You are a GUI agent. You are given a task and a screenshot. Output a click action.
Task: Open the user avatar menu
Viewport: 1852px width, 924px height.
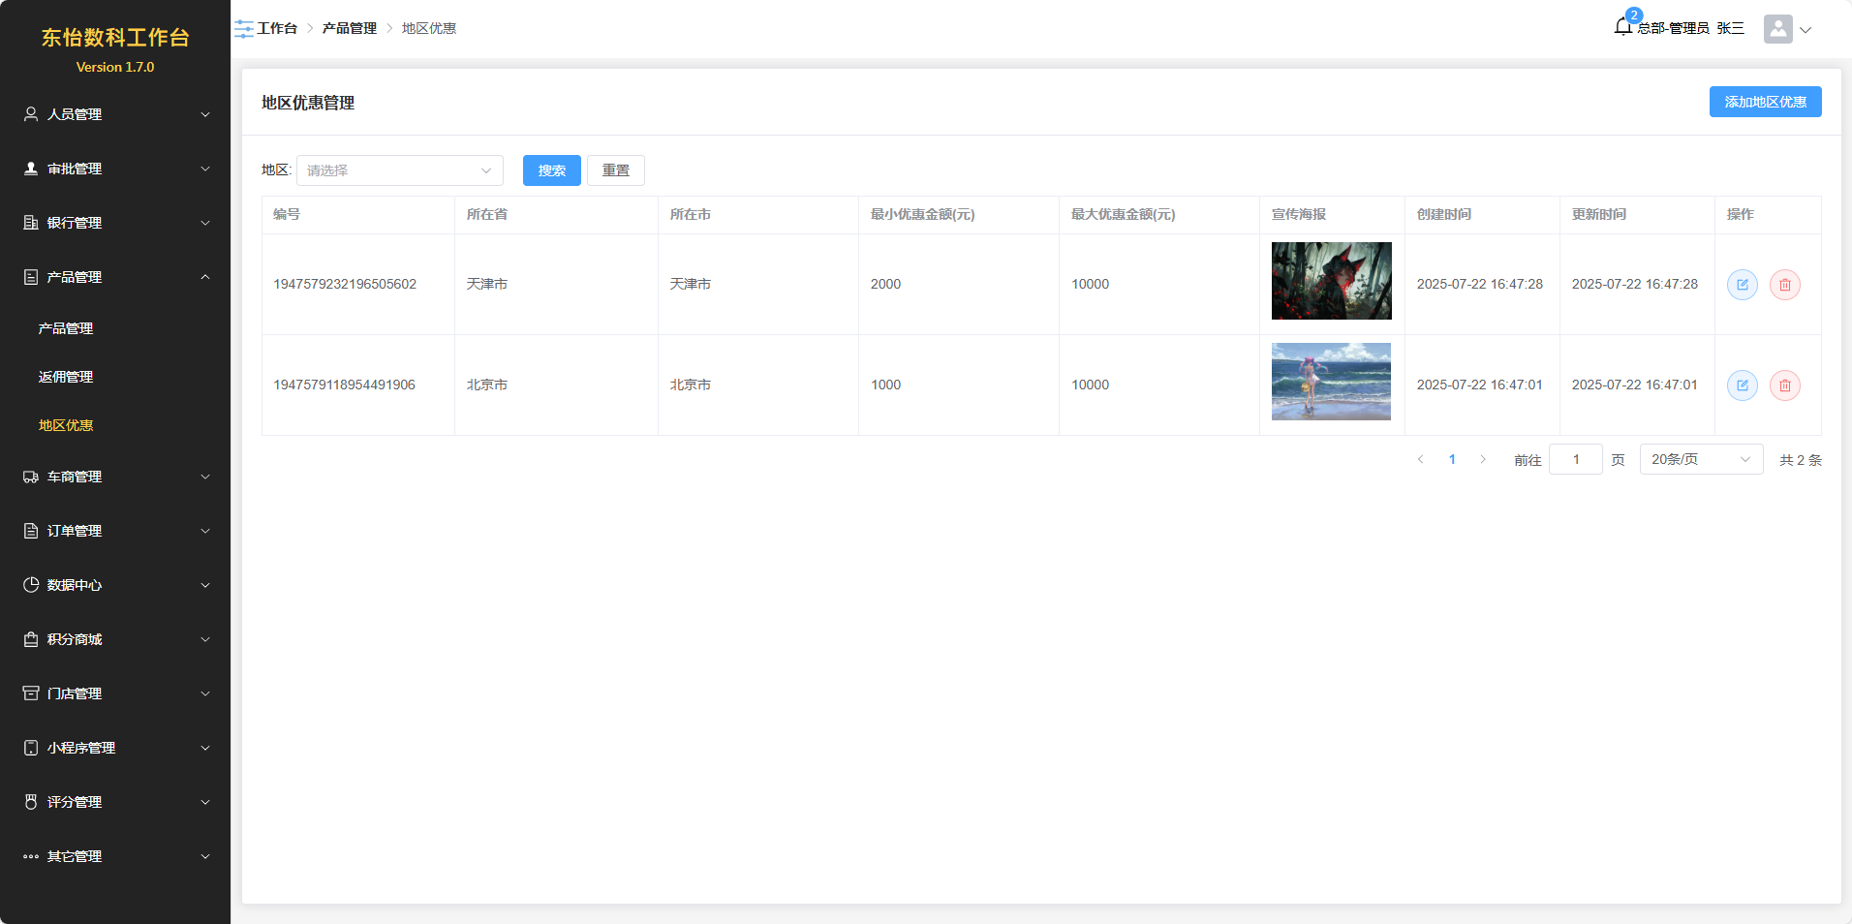1786,29
